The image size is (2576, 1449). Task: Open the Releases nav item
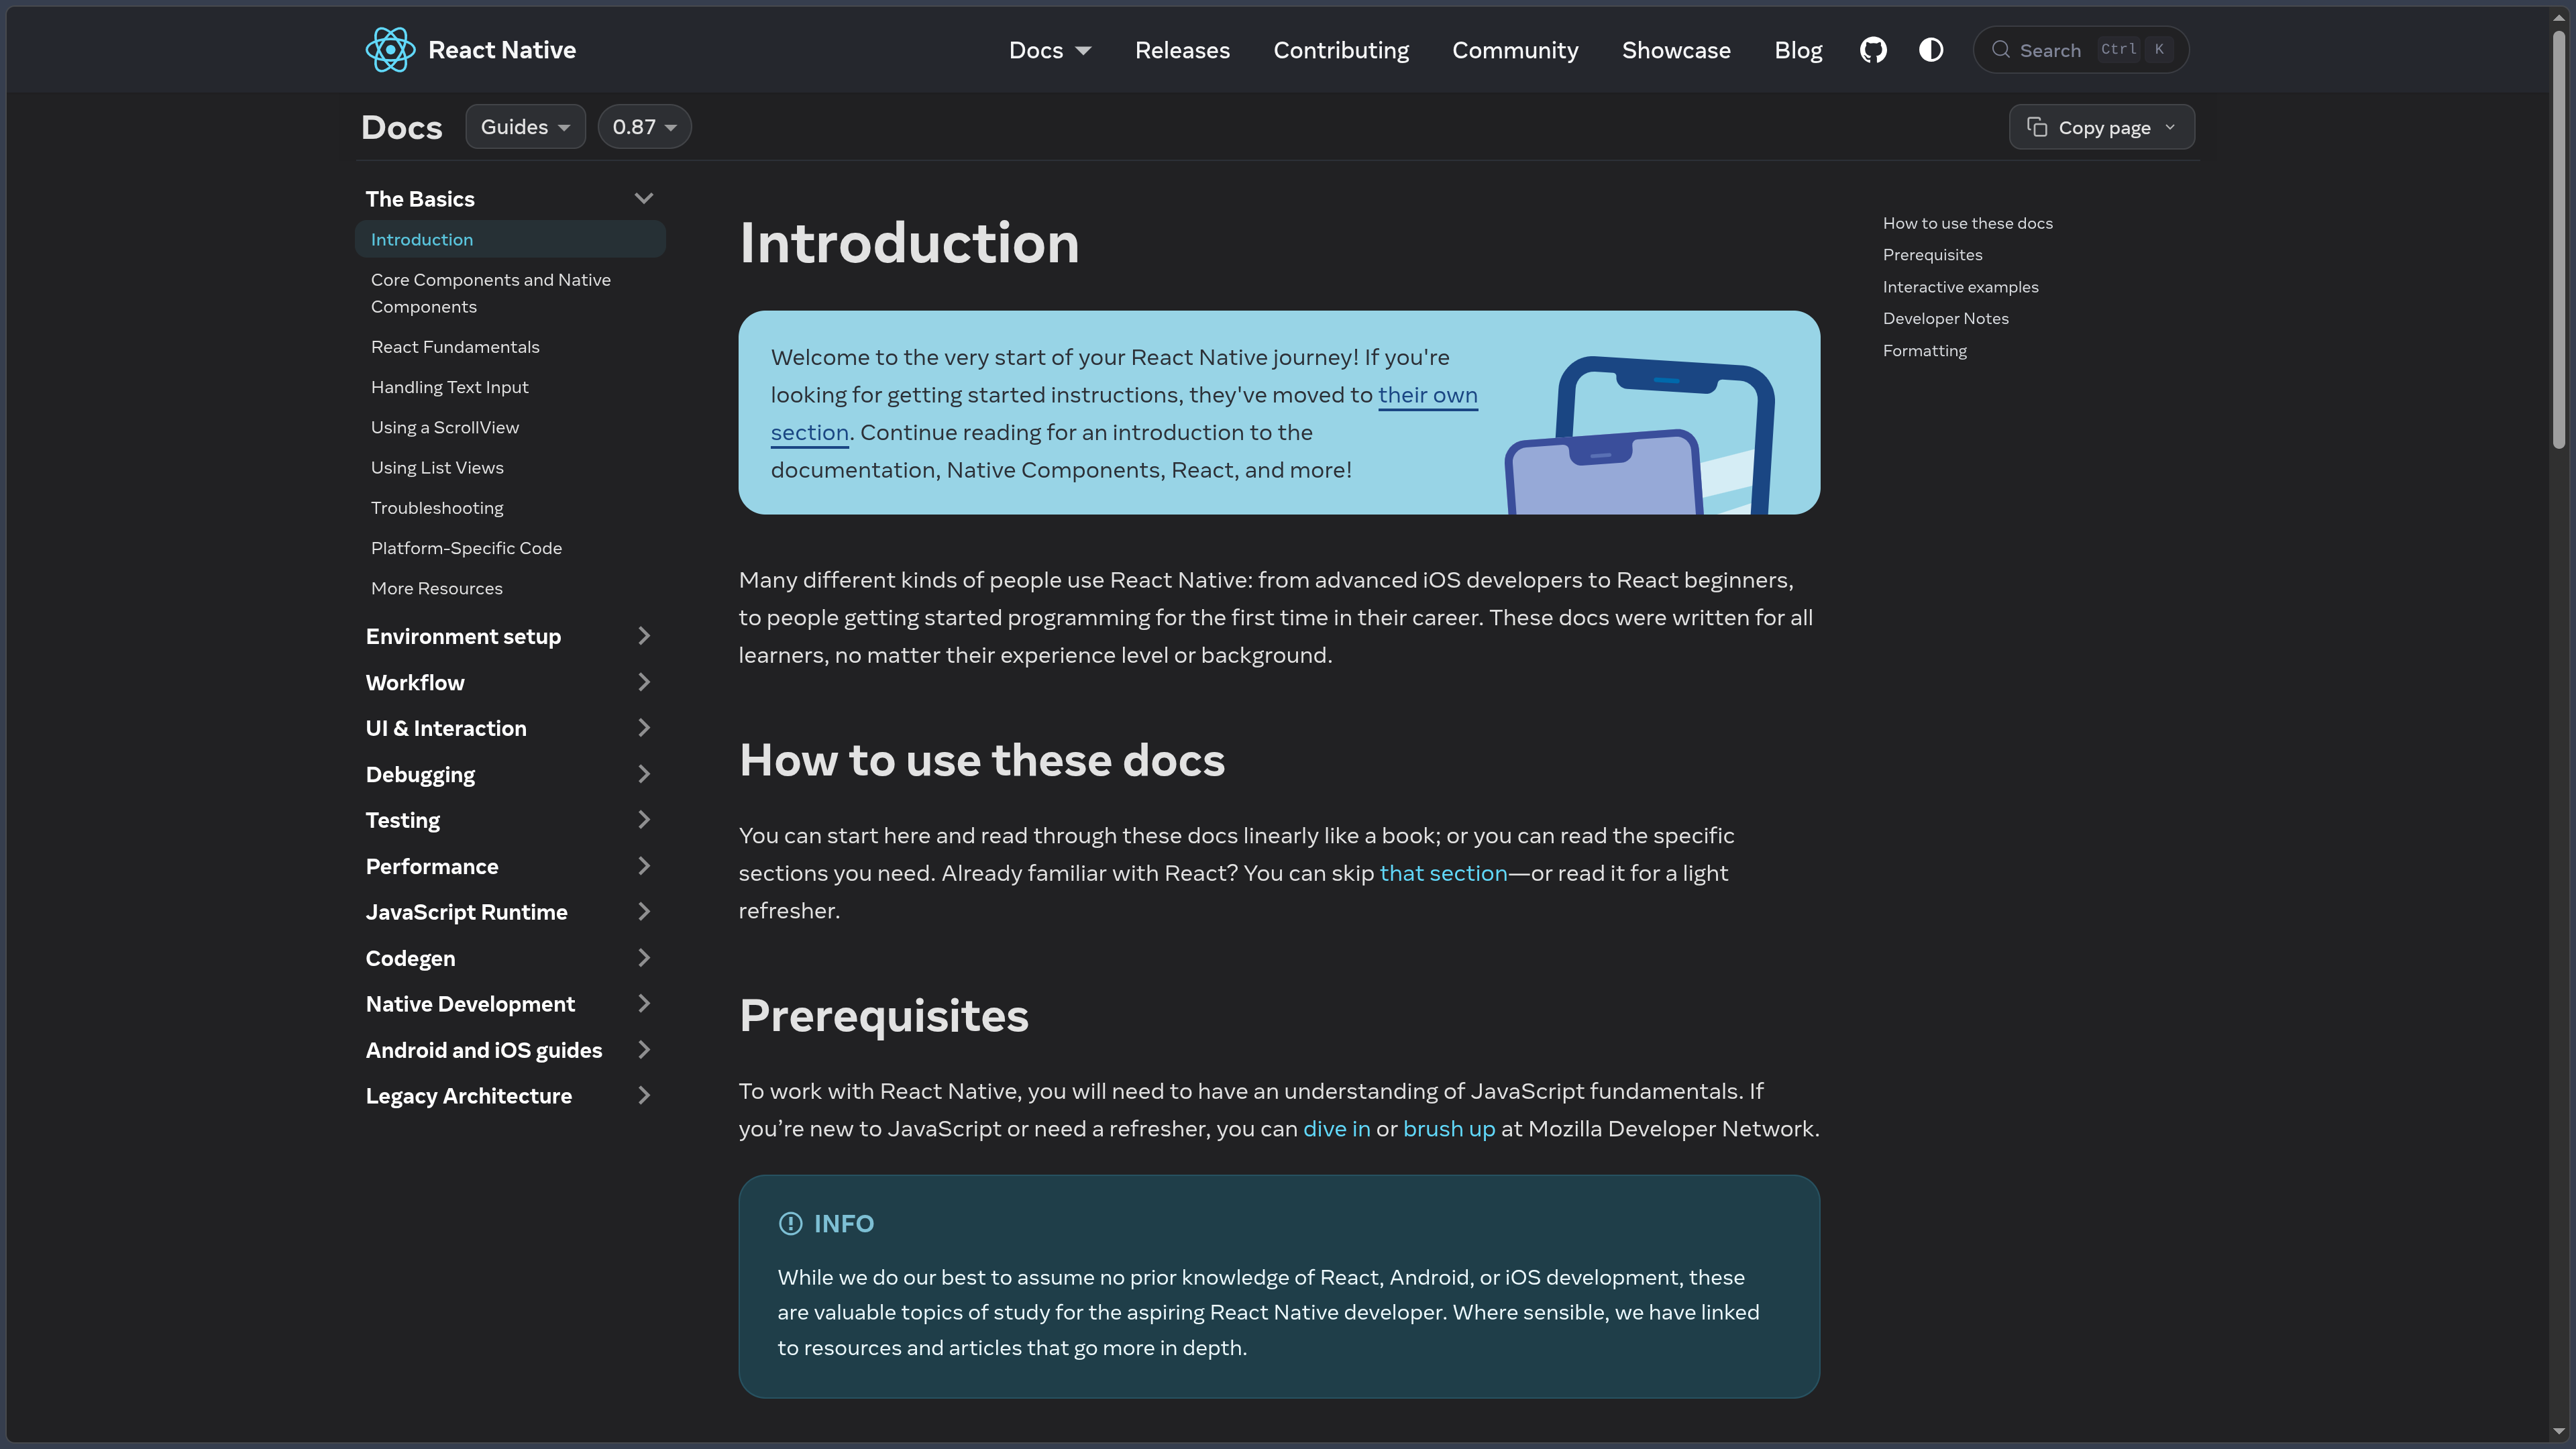tap(1182, 50)
